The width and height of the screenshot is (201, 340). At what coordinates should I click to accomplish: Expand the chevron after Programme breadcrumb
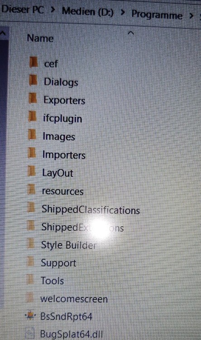coord(191,15)
